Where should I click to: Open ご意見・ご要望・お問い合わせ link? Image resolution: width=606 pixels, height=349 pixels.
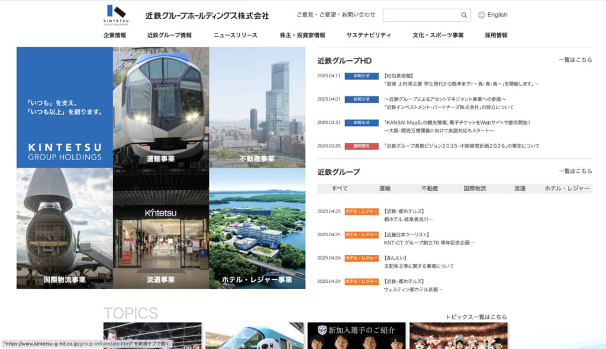(x=336, y=15)
